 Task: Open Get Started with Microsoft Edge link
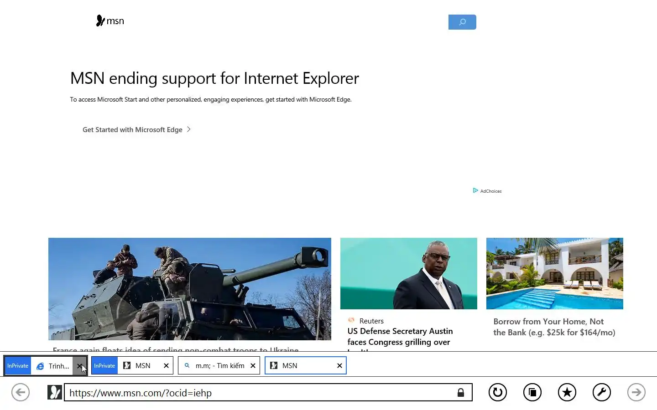pyautogui.click(x=132, y=130)
